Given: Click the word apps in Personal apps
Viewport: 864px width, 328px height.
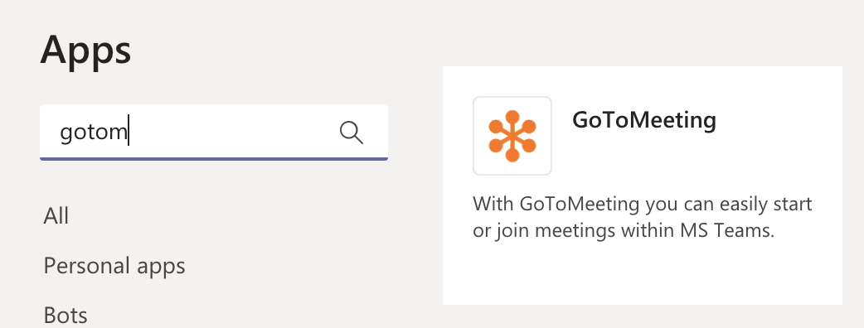Looking at the screenshot, I should (160, 268).
